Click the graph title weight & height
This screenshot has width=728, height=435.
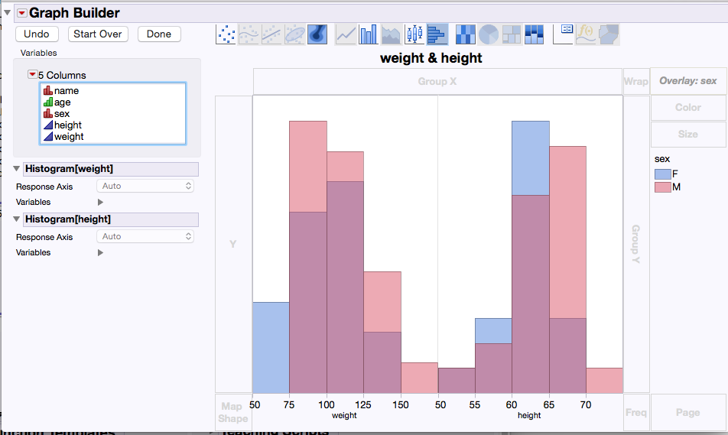pyautogui.click(x=431, y=58)
